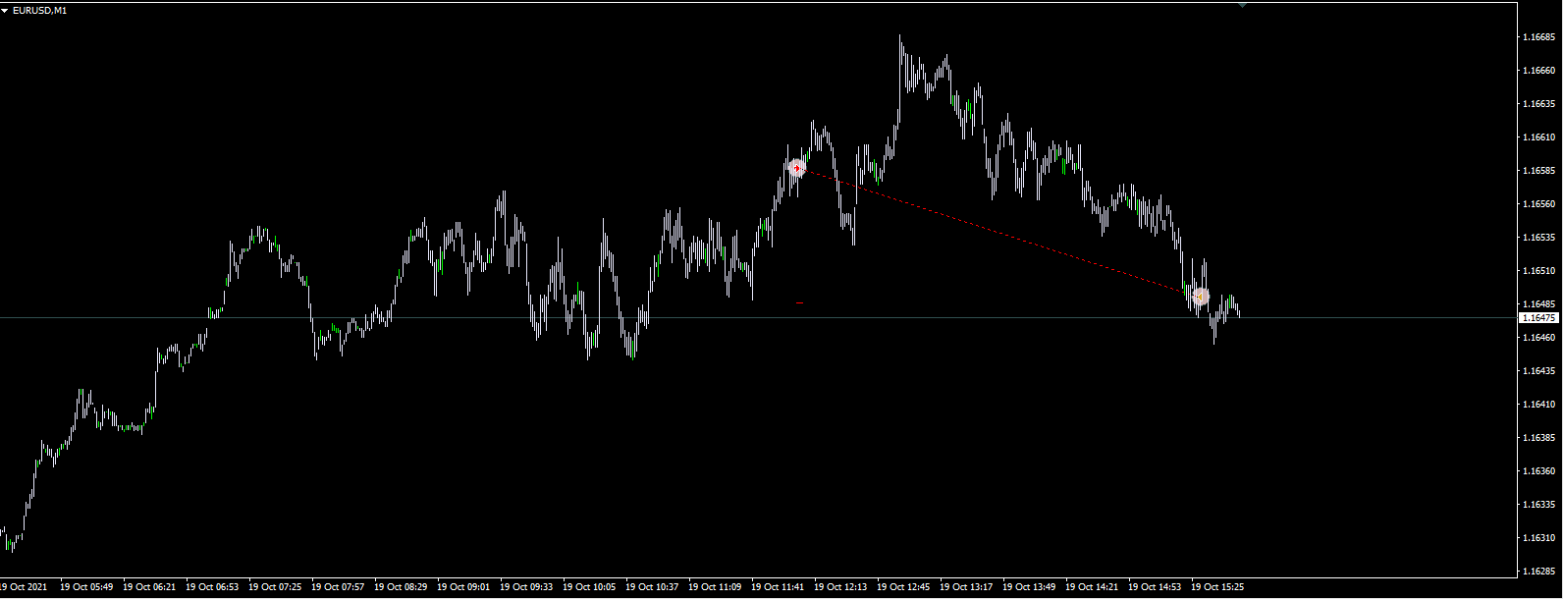Click time axis label 19 Oct 10:05

(589, 587)
